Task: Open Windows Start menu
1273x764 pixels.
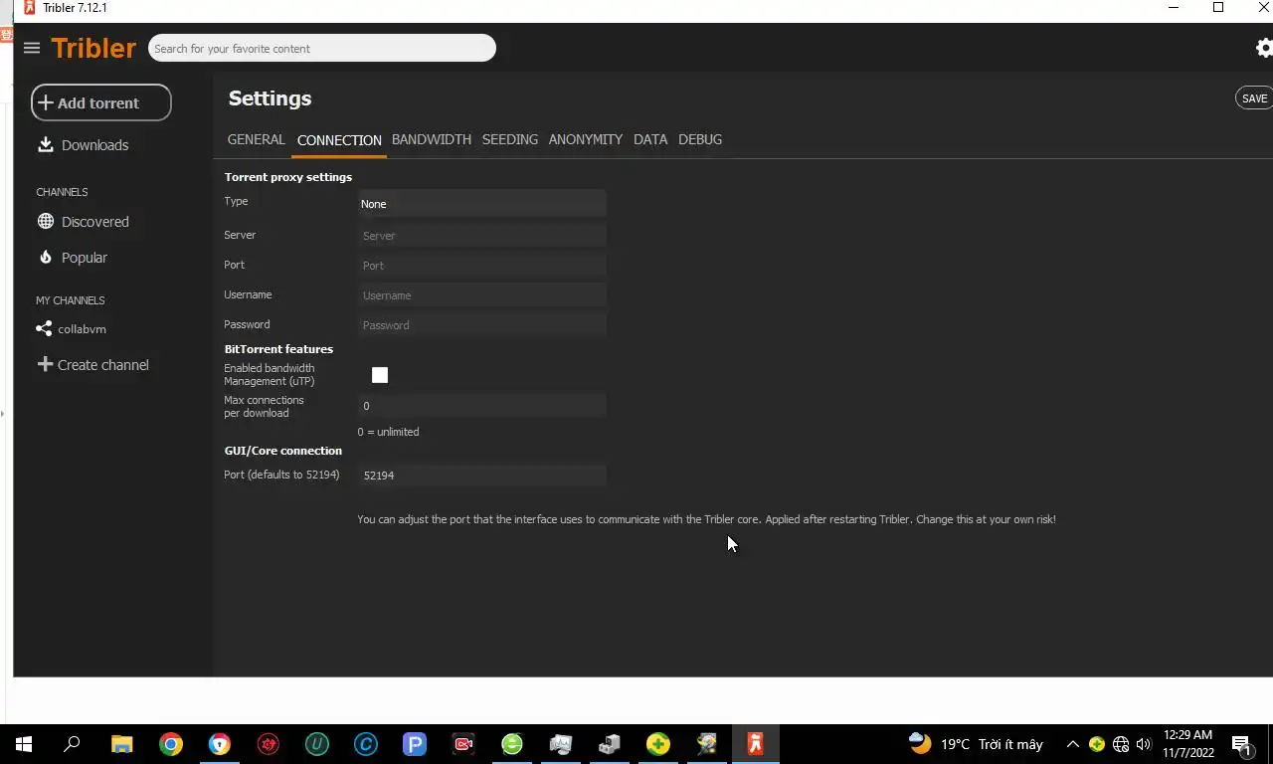Action: (24, 744)
